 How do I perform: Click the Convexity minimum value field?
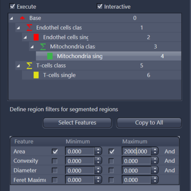coord(80,161)
